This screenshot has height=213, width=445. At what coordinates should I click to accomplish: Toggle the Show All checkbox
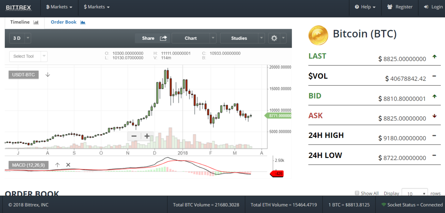tap(357, 193)
